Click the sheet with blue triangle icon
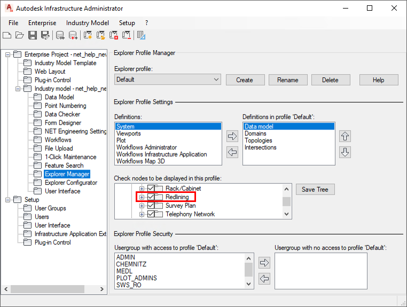Viewport: 407px width, 307px height. 141,35
